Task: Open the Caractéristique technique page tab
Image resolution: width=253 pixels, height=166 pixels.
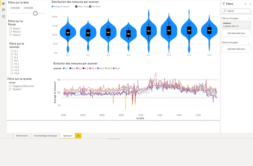Action: coord(45,136)
